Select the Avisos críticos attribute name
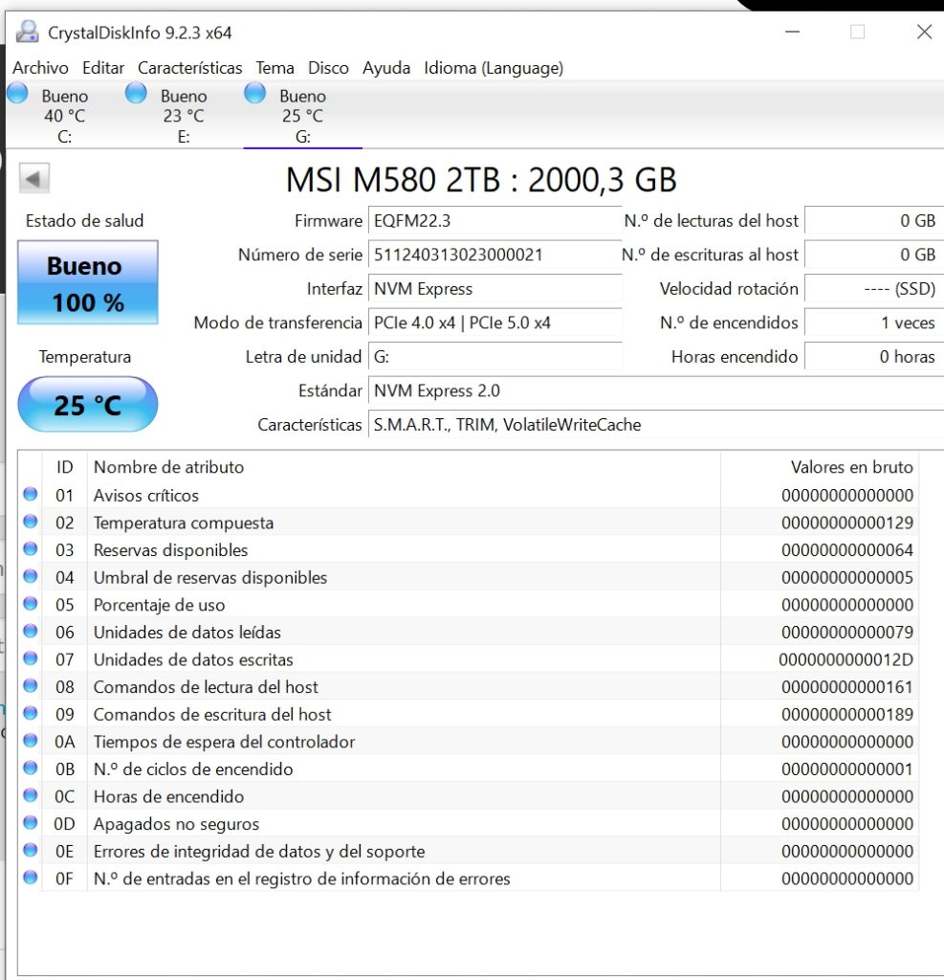This screenshot has width=944, height=980. point(146,496)
